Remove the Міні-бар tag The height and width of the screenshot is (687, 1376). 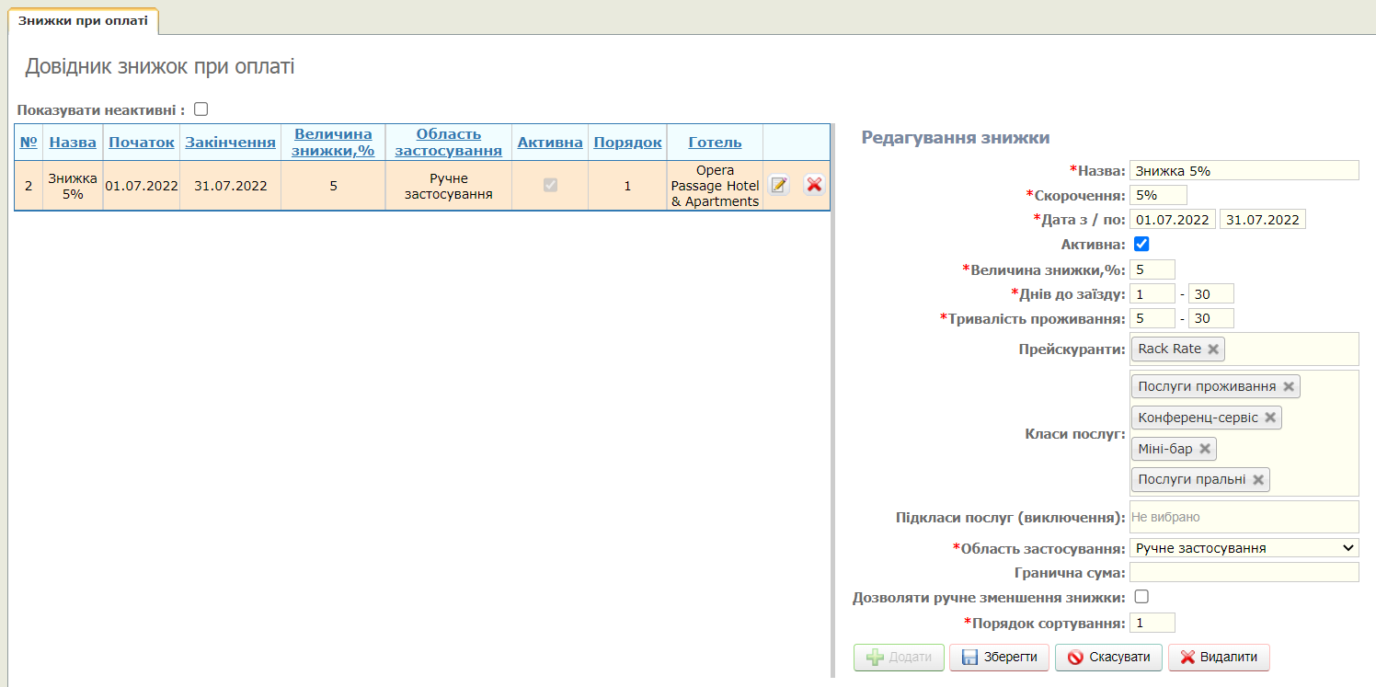(x=1205, y=449)
